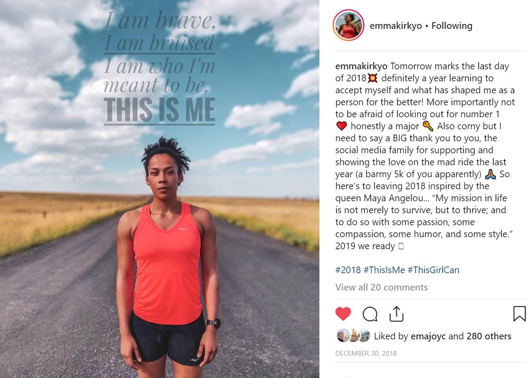Open the #2018 hashtag

[x=348, y=270]
